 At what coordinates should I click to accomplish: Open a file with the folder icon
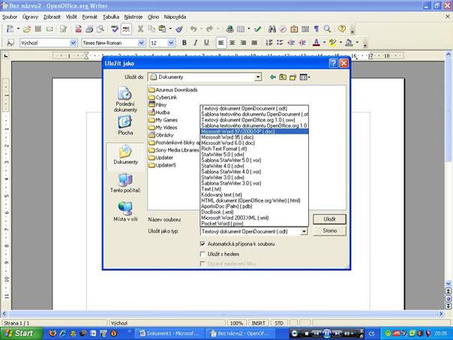click(27, 29)
